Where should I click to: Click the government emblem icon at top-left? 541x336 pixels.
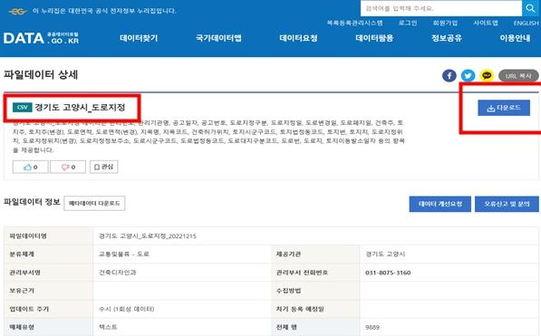pyautogui.click(x=17, y=12)
